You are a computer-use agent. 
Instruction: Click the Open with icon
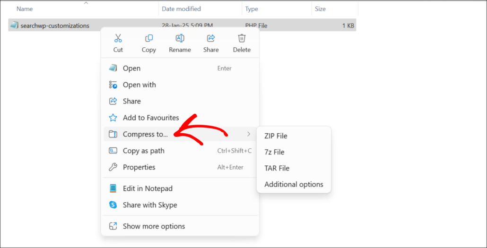point(113,85)
